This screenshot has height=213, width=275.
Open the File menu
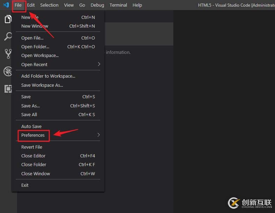click(x=18, y=5)
